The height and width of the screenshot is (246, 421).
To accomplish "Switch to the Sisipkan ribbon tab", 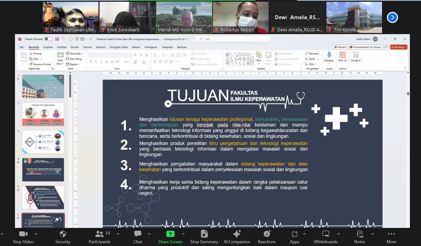I will click(48, 47).
